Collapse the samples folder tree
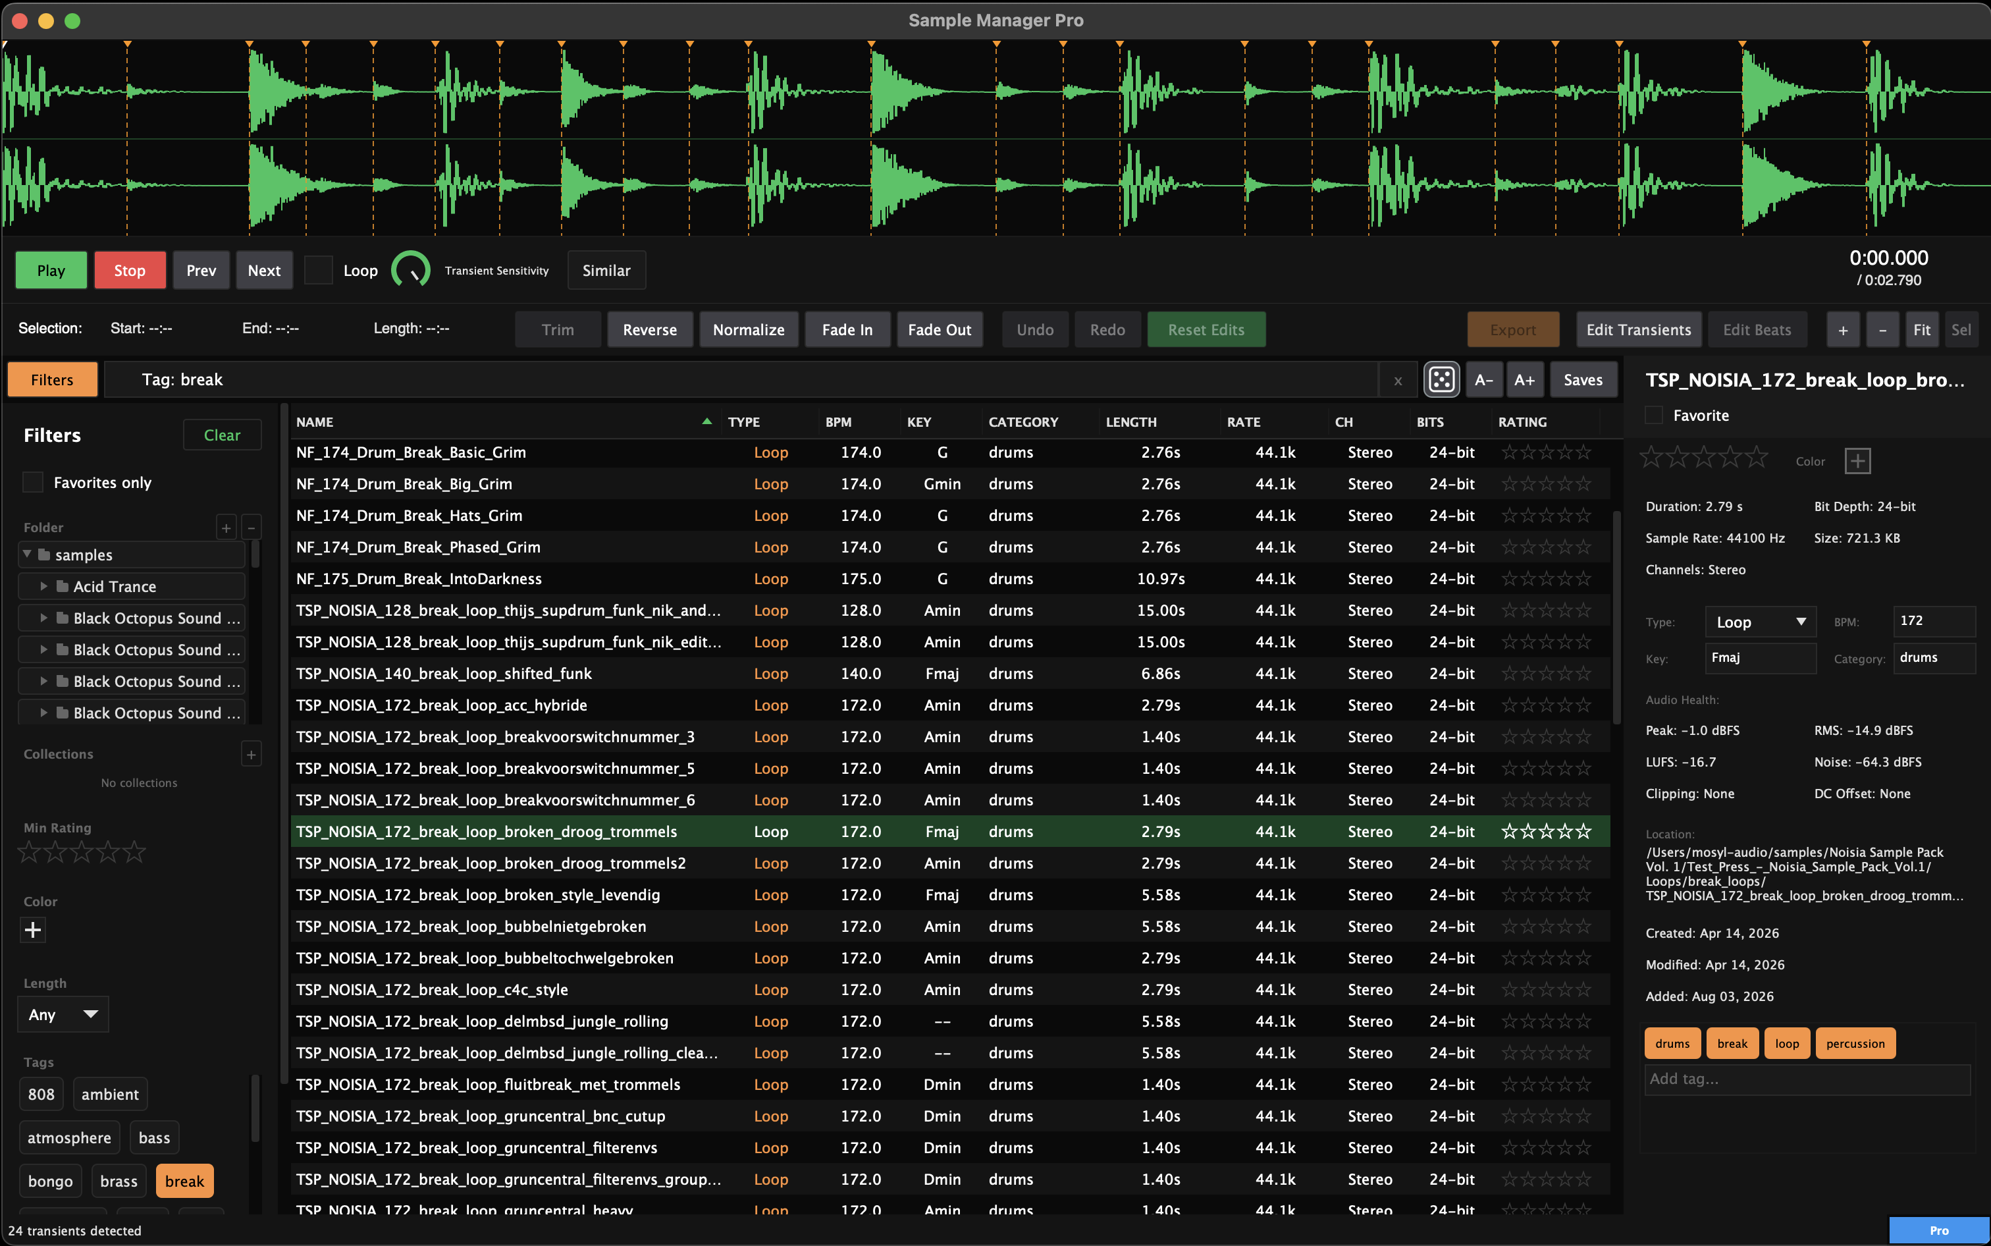The height and width of the screenshot is (1246, 1991). click(27, 555)
